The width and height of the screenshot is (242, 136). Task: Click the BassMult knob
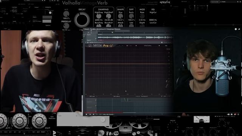click(109, 25)
